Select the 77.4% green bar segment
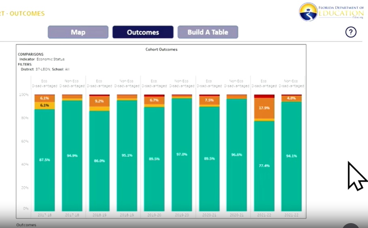Screen dimensions: 368x228 [x=264, y=166]
